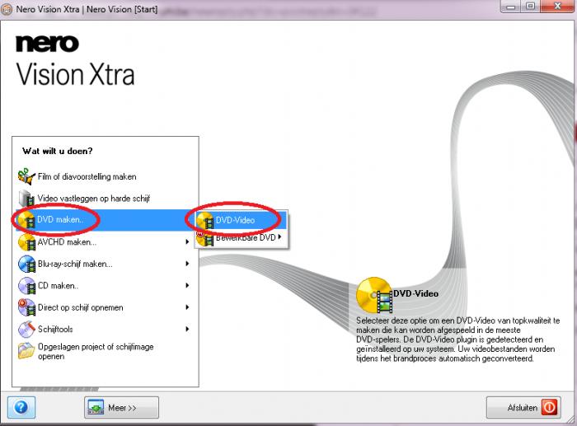This screenshot has height=426, width=577.
Task: Click the DVD-Video description heading
Action: click(415, 293)
